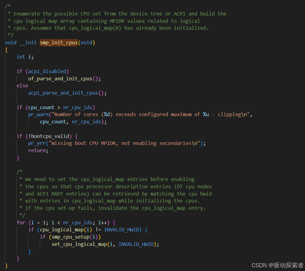The image size is (305, 271).
Task: Click the set_cpu_logical_map call
Action: [79, 244]
